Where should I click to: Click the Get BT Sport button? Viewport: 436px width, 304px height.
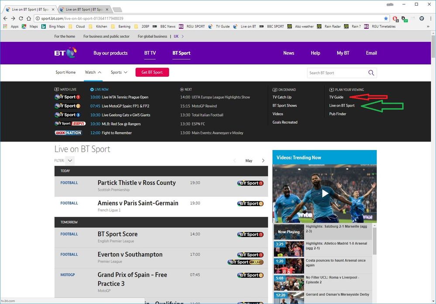pos(152,72)
